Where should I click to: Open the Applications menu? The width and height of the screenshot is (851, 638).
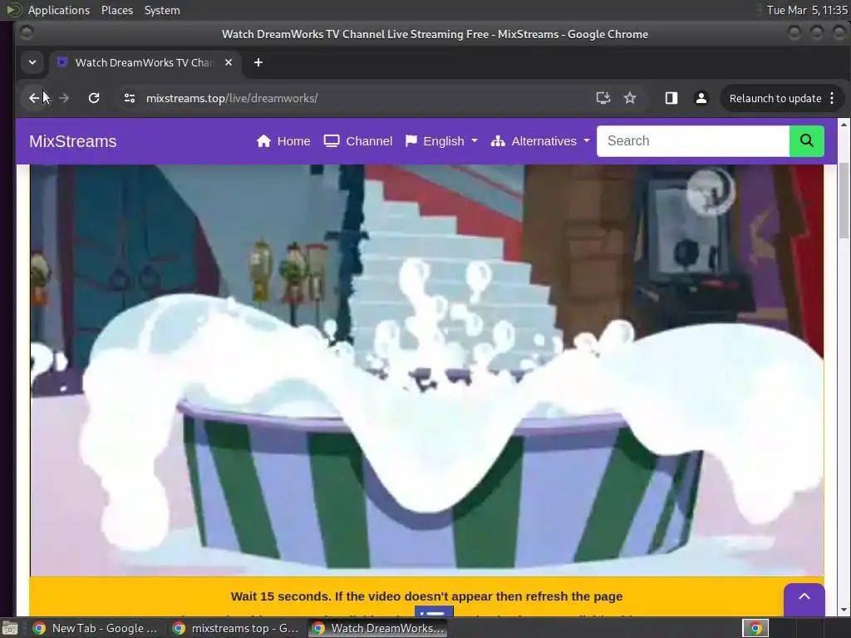pos(59,10)
